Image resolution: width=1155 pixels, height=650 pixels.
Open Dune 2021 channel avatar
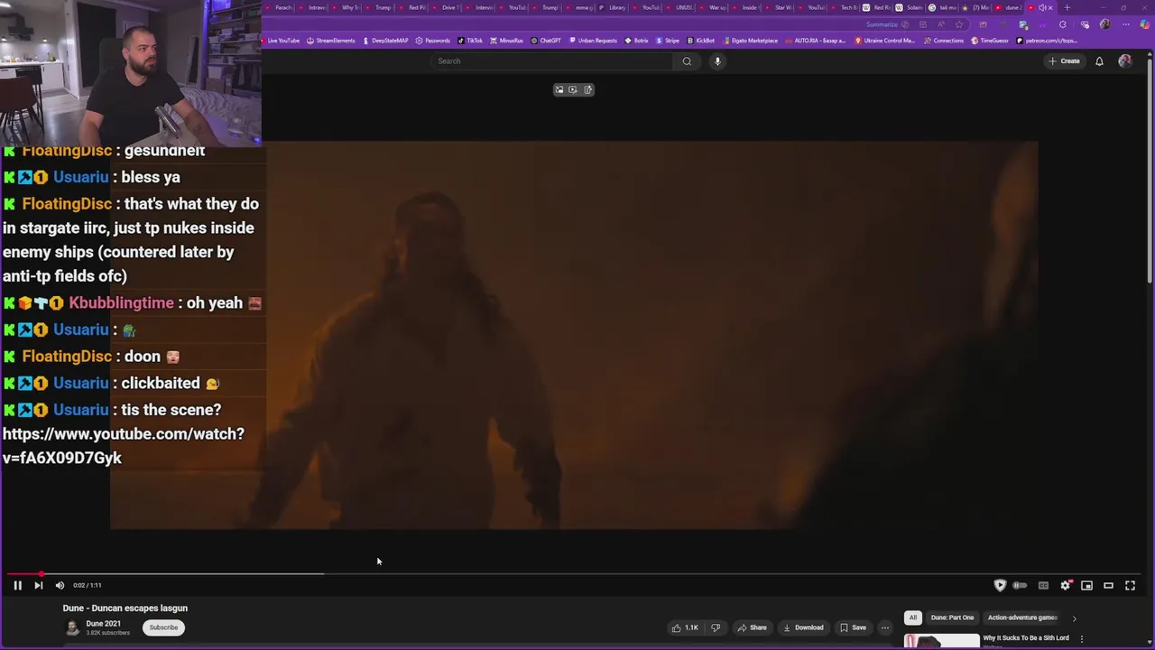[x=72, y=627]
